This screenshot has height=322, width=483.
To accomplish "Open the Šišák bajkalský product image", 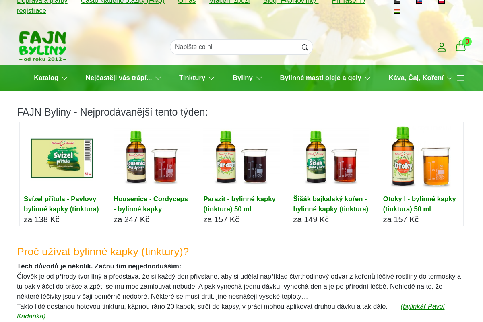I will coord(331,157).
